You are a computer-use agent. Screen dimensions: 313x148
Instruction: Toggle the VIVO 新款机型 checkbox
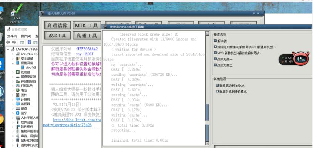pos(215,53)
